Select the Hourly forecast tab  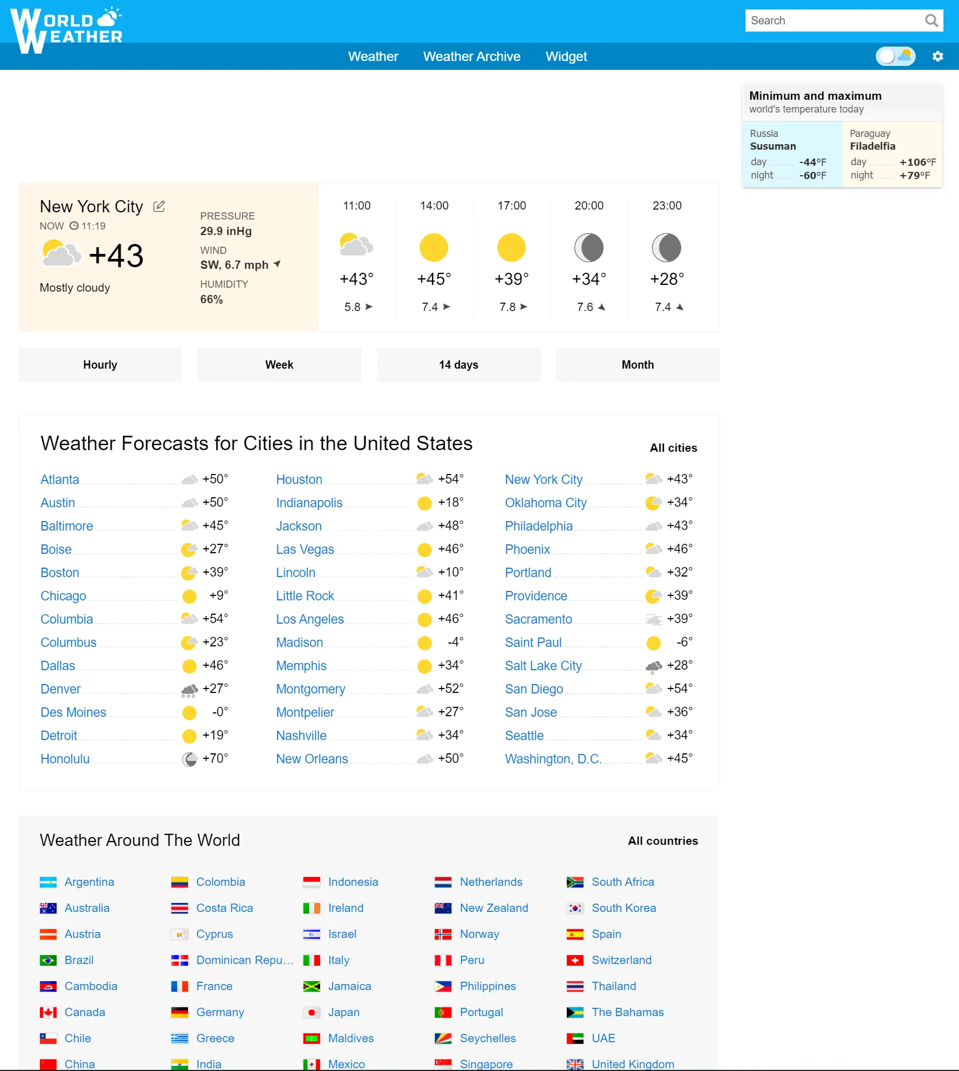click(x=100, y=365)
